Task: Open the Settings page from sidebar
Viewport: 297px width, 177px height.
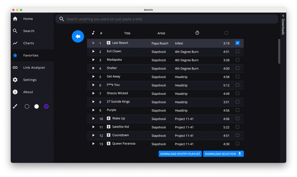Action: (x=30, y=80)
